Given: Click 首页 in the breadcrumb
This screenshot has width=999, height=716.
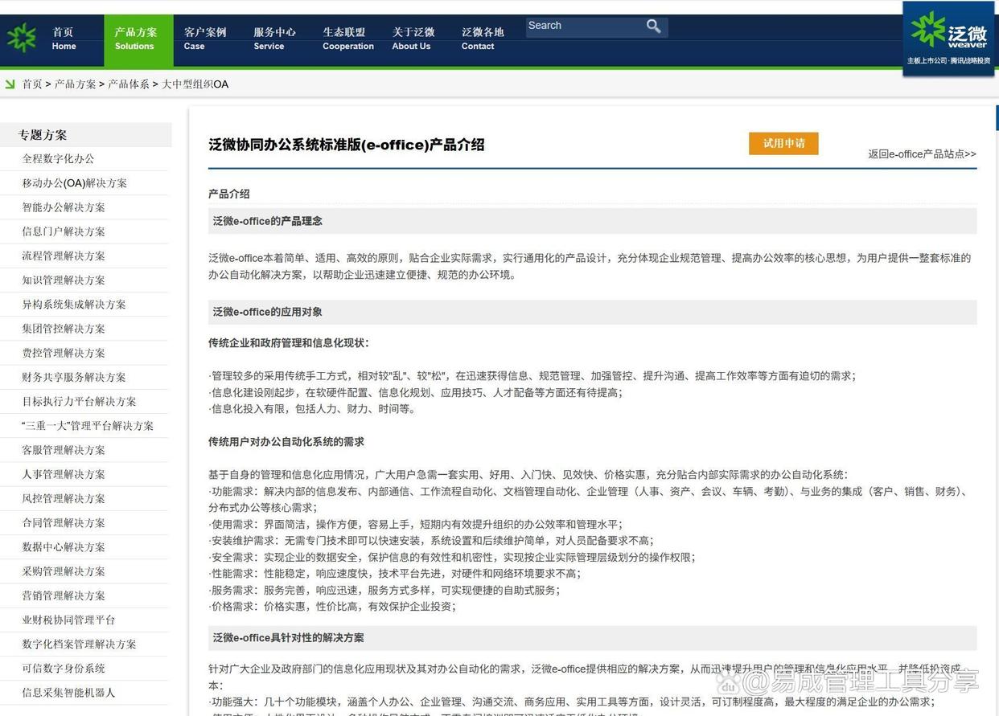Looking at the screenshot, I should click(32, 84).
